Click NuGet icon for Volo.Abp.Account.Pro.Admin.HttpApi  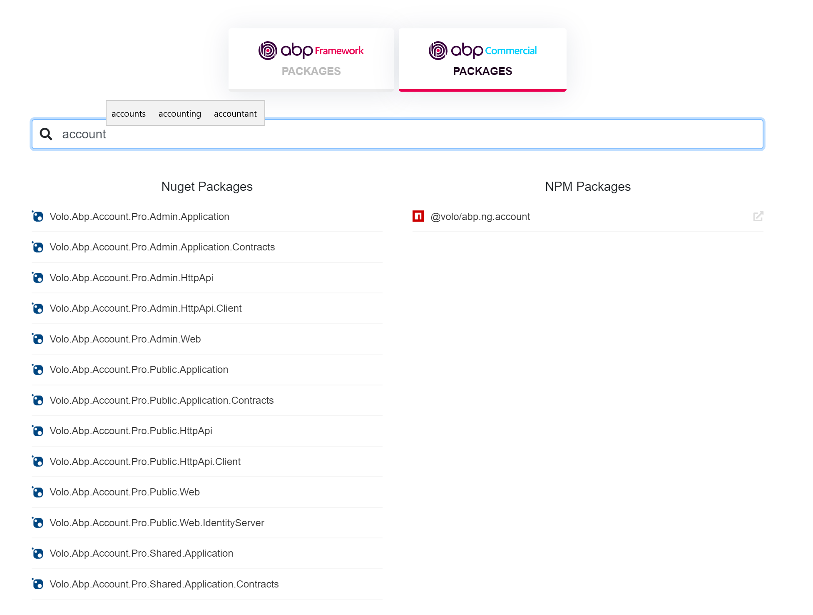(x=38, y=278)
